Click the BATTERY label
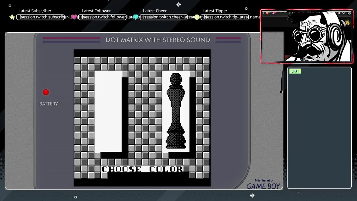The width and height of the screenshot is (357, 201). coord(49,104)
